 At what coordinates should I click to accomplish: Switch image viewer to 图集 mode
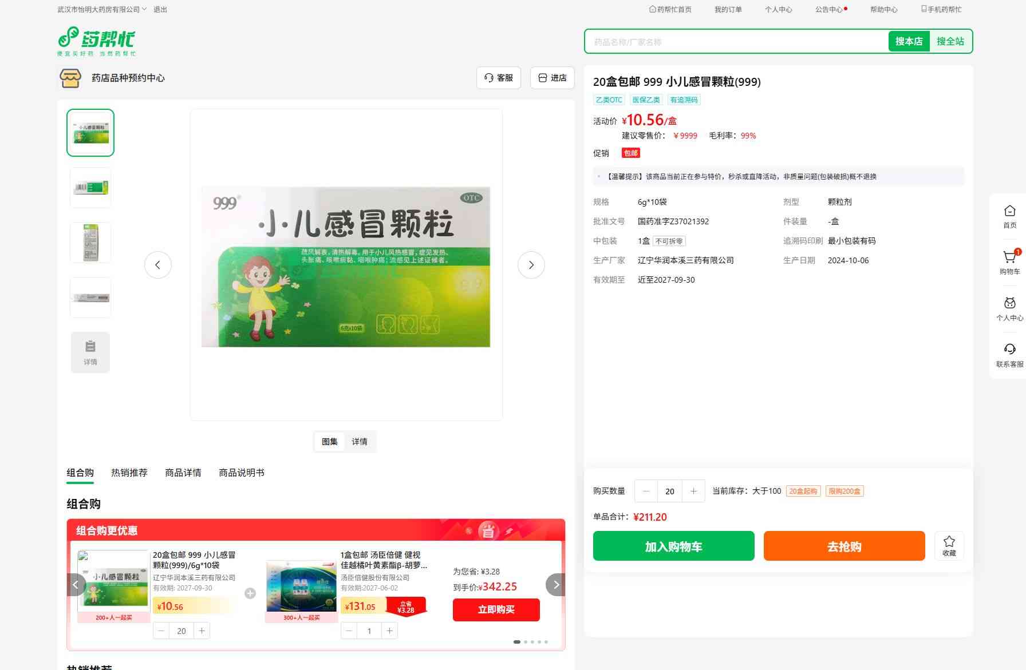point(329,442)
